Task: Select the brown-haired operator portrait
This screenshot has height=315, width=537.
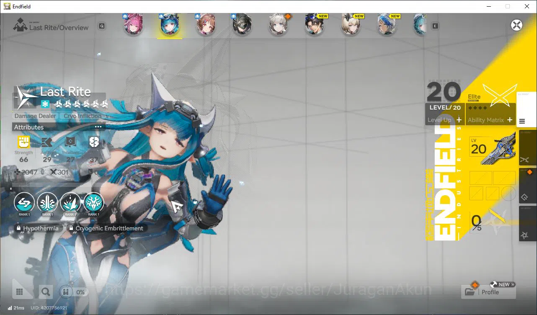Action: (206, 25)
